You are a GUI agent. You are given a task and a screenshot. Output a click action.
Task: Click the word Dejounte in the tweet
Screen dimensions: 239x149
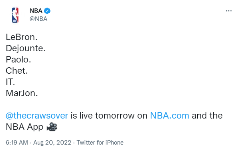24,48
